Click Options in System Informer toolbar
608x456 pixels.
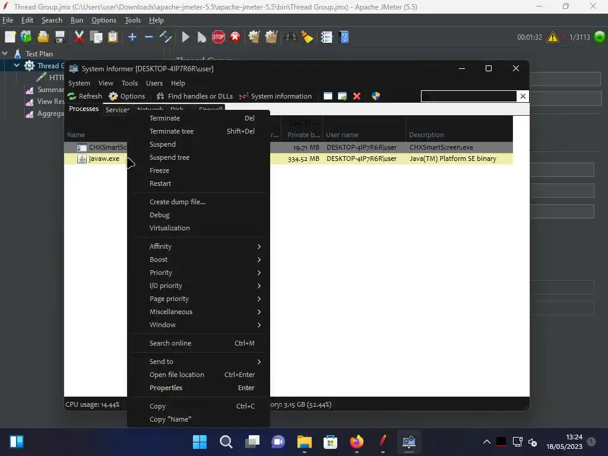click(127, 96)
